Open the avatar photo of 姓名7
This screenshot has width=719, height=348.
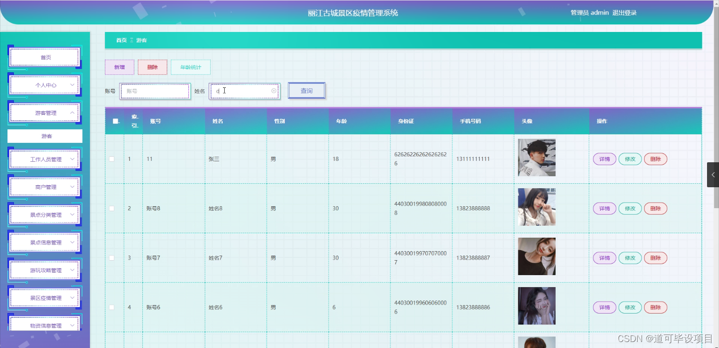(537, 256)
